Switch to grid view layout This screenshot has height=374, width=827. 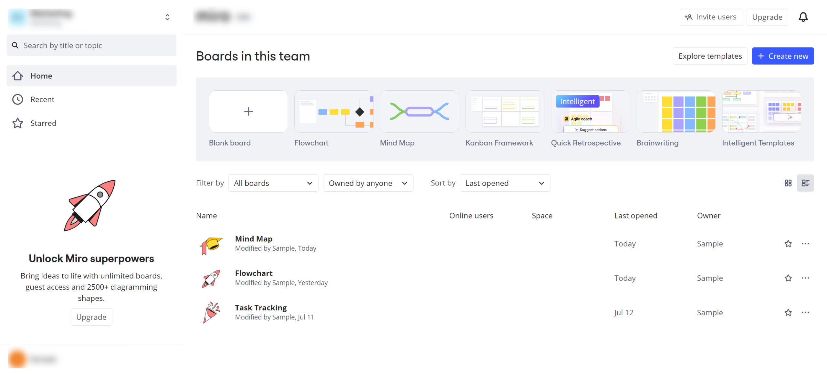(788, 183)
